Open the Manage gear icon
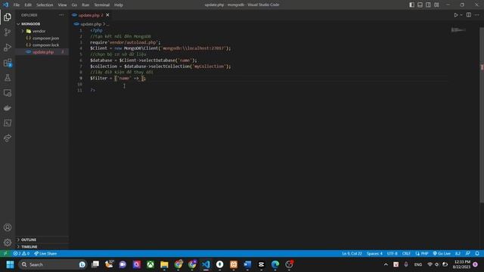 tap(8, 243)
